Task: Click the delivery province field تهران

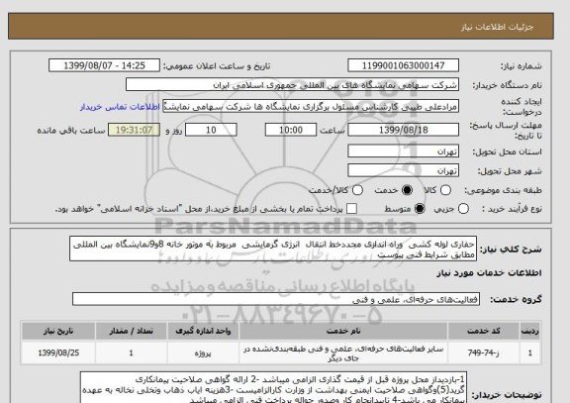Action: [x=403, y=151]
